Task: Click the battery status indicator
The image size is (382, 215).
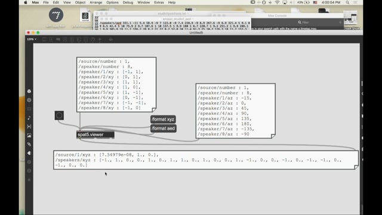Action: coord(303,2)
